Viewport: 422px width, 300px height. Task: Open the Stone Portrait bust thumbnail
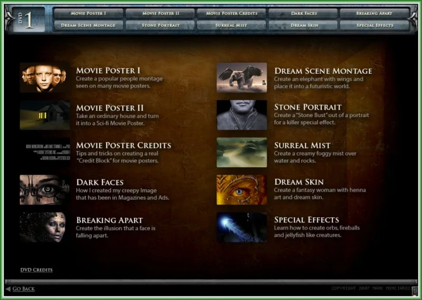(x=242, y=115)
